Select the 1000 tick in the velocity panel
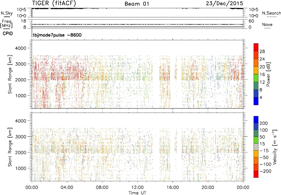The image size is (281, 195). tap(21, 168)
